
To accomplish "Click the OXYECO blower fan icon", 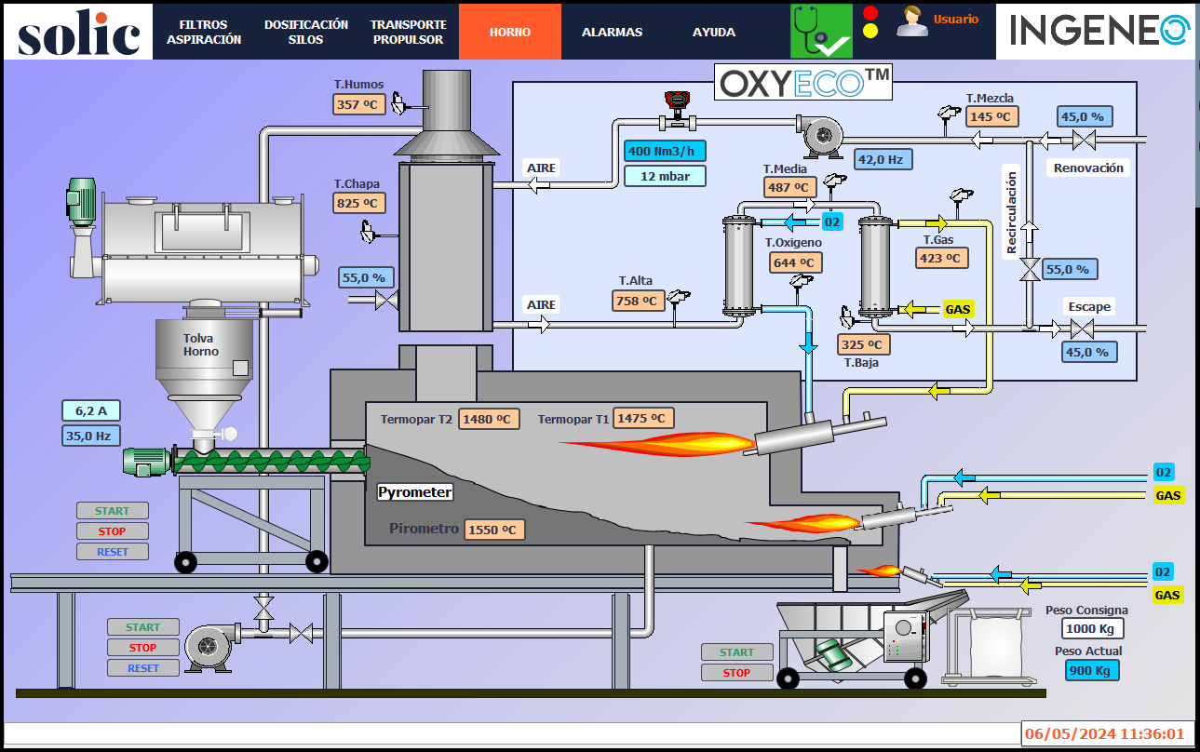I will click(x=820, y=135).
